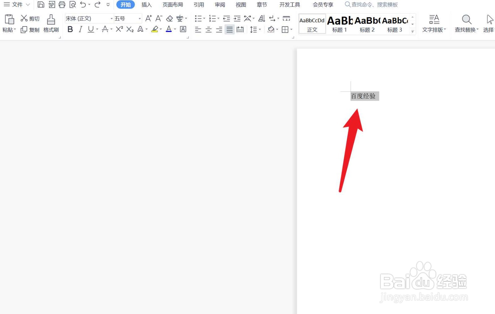This screenshot has width=495, height=314.
Task: Center align text
Action: [x=209, y=30]
